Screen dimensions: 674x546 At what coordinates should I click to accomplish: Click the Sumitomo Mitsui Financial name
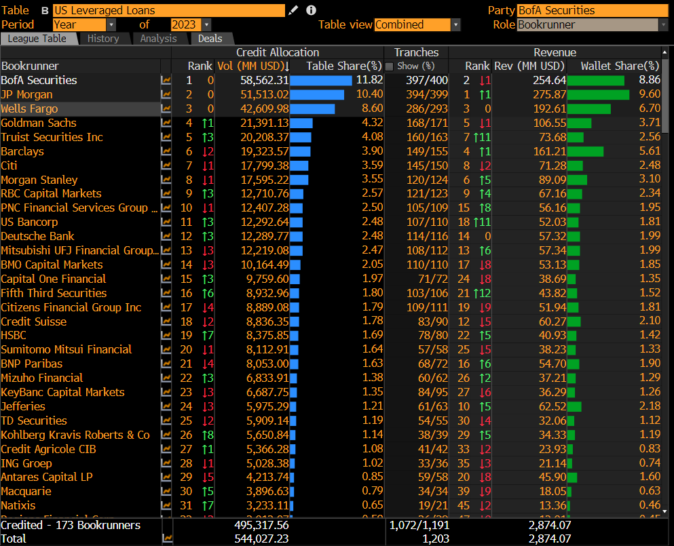pyautogui.click(x=67, y=350)
